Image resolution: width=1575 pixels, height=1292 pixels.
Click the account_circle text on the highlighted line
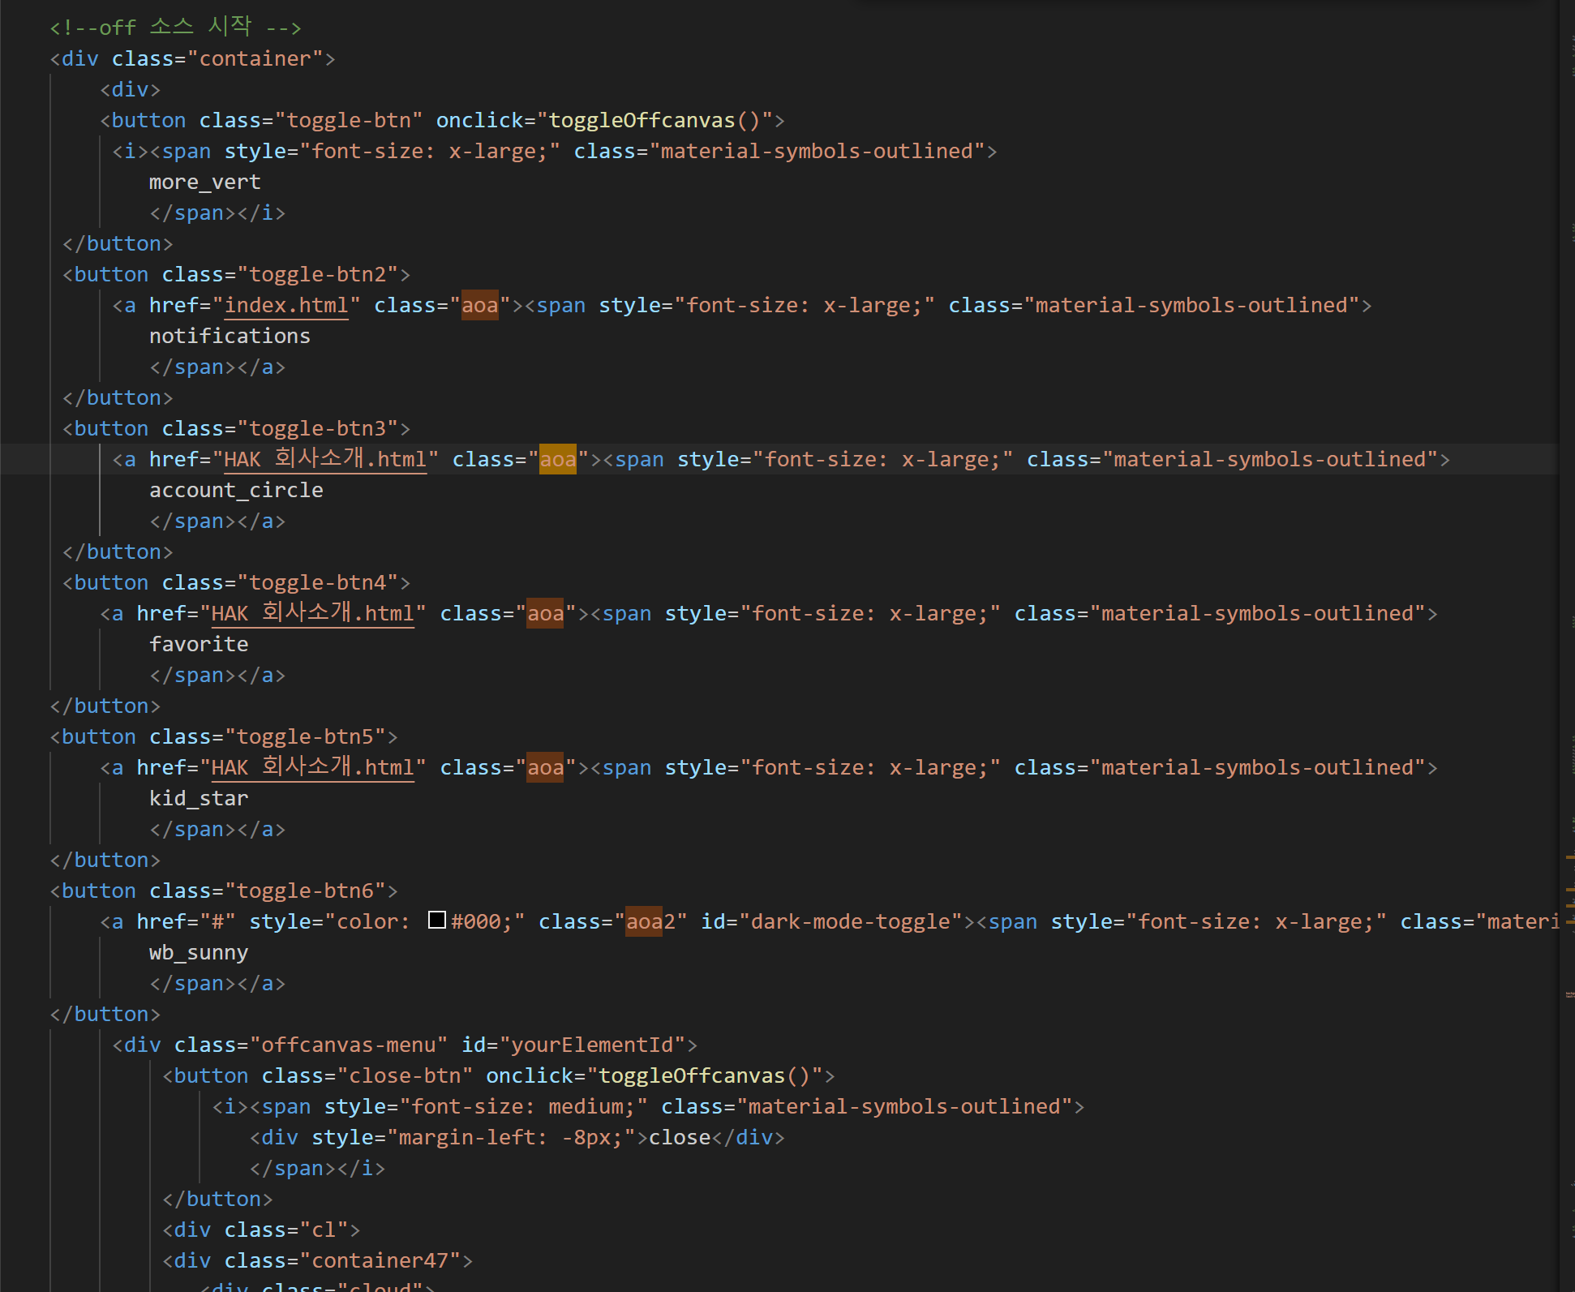click(x=236, y=490)
